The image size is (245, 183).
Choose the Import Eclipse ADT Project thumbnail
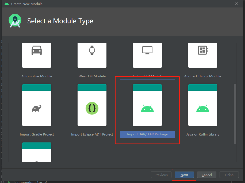coord(92,105)
